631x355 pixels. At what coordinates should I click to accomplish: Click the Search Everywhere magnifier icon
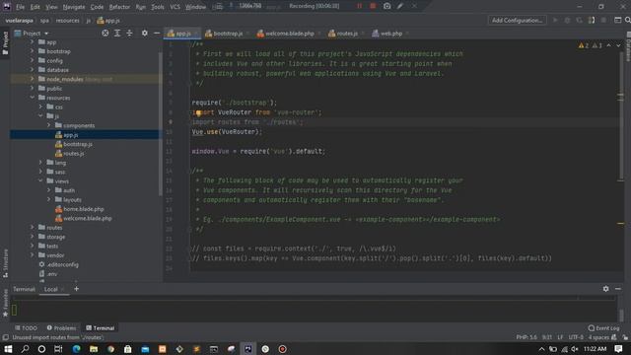point(627,20)
